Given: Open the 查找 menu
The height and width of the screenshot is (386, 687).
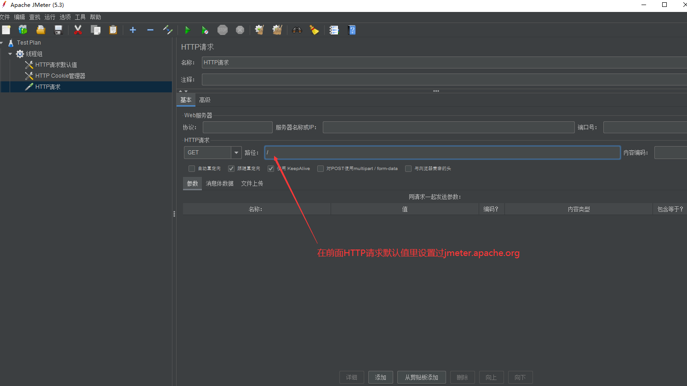Looking at the screenshot, I should click(x=35, y=17).
